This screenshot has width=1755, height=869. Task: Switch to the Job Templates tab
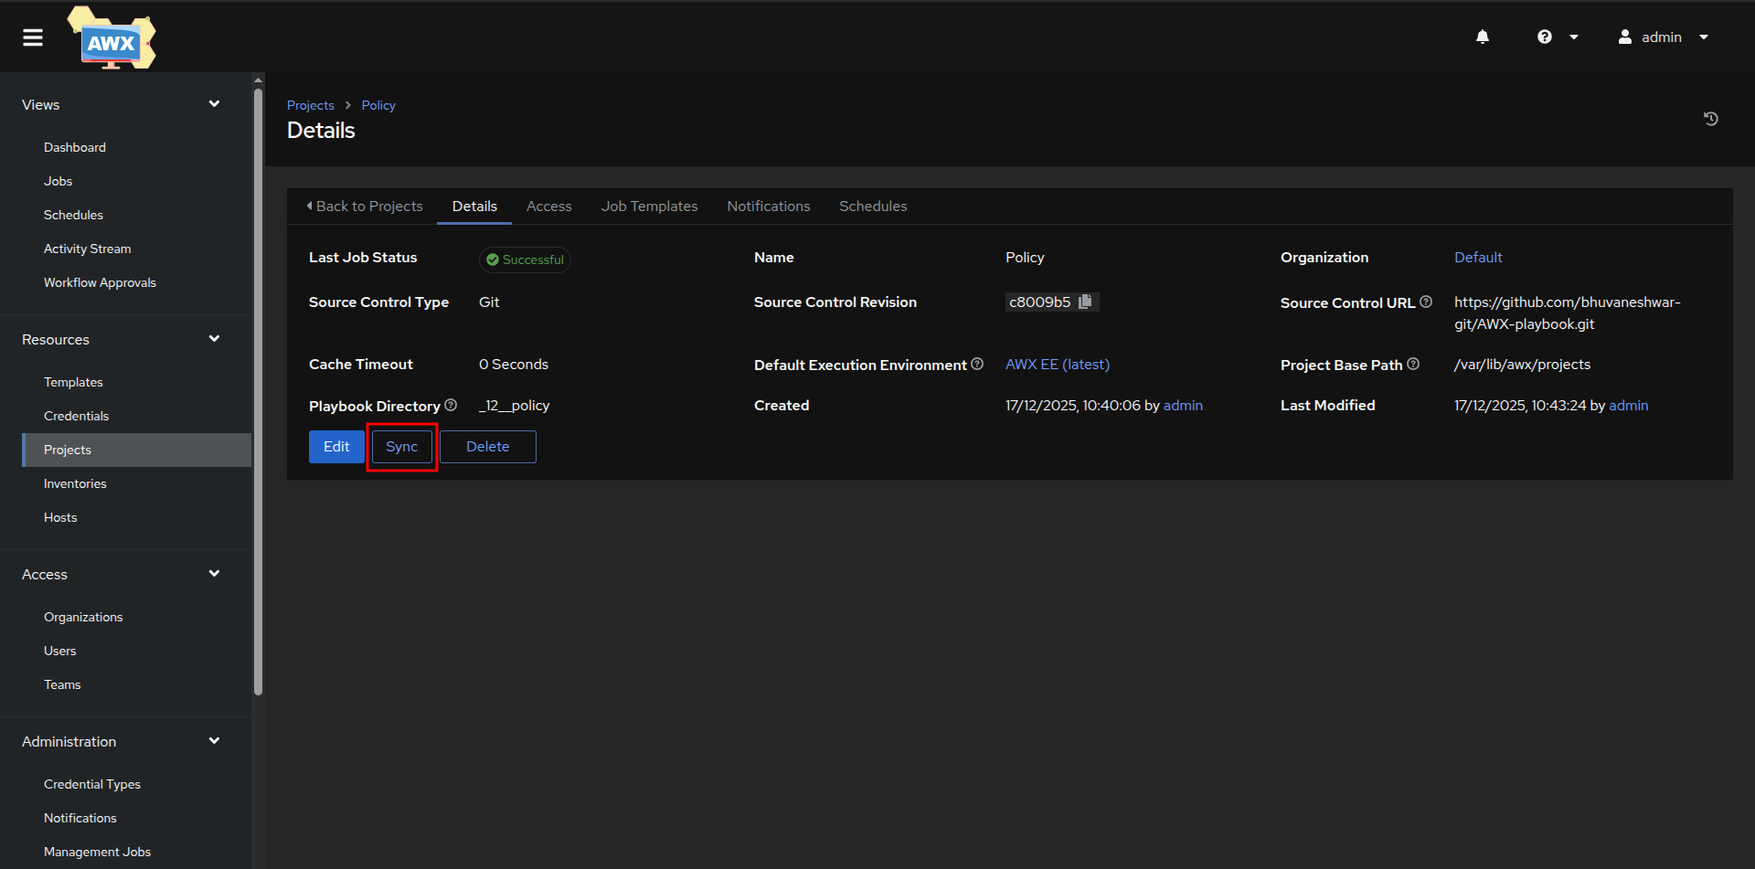click(649, 207)
